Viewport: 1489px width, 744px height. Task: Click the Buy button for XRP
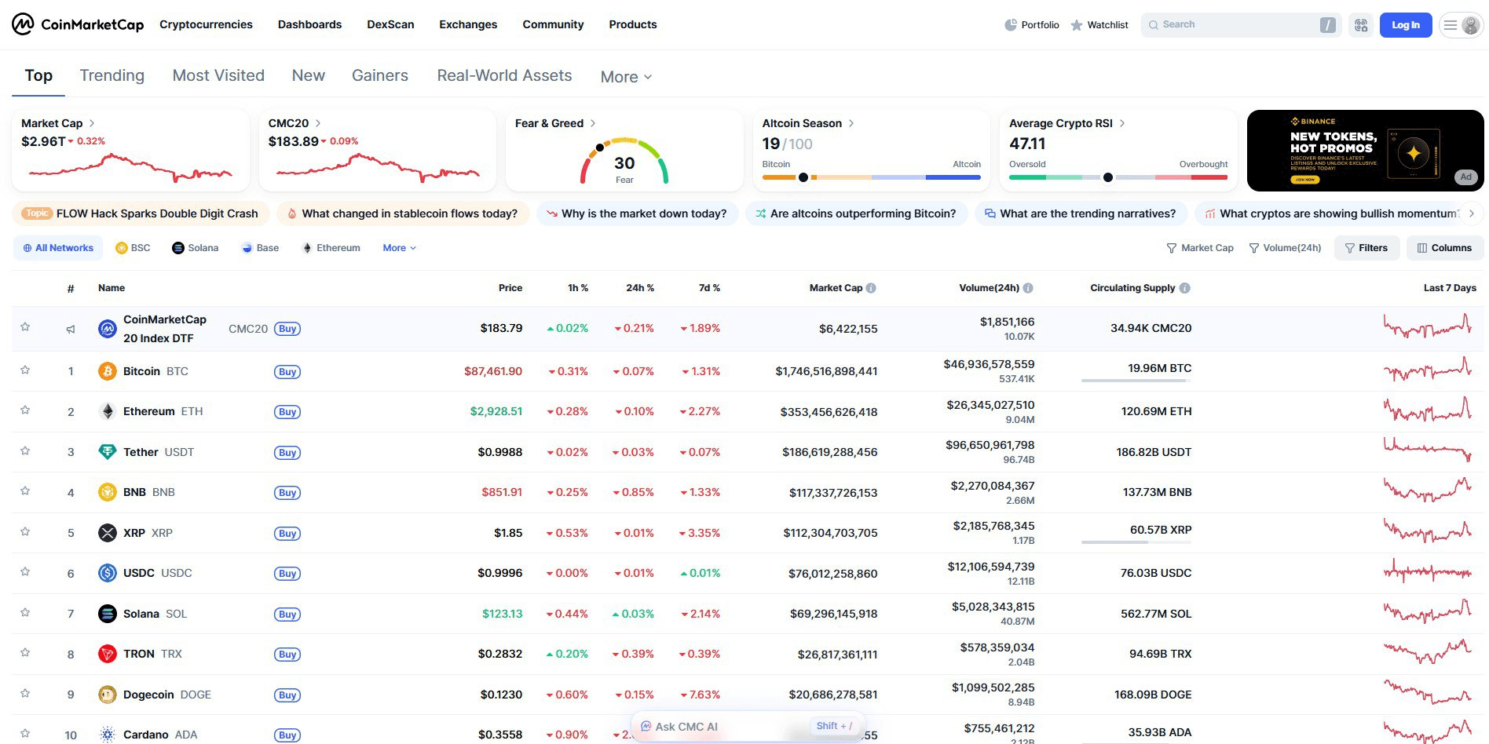(x=287, y=534)
